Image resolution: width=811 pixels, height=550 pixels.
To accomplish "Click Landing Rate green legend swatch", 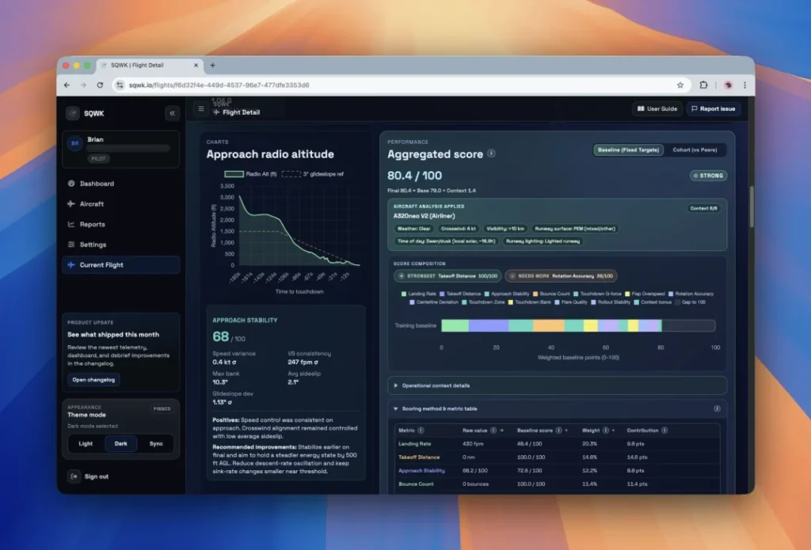I will click(x=404, y=294).
